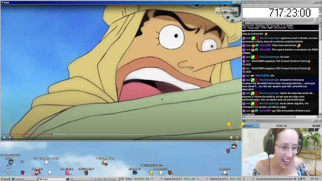Switch to Game taskbar button

pyautogui.click(x=51, y=179)
